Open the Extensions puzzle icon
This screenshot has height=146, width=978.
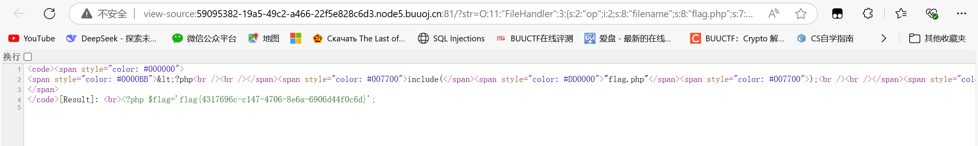[x=868, y=14]
